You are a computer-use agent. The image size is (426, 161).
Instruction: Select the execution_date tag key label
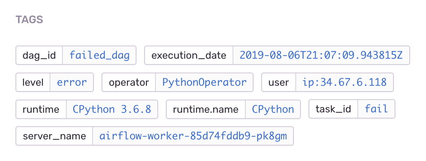pyautogui.click(x=189, y=55)
